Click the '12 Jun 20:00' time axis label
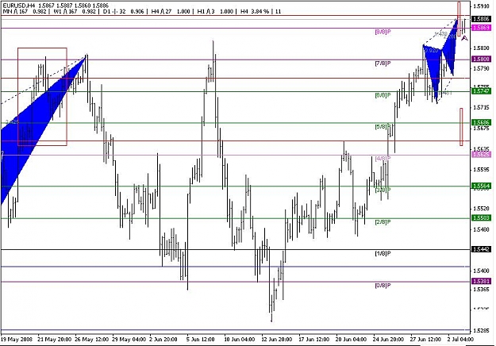The height and width of the screenshot is (346, 496). 277,340
